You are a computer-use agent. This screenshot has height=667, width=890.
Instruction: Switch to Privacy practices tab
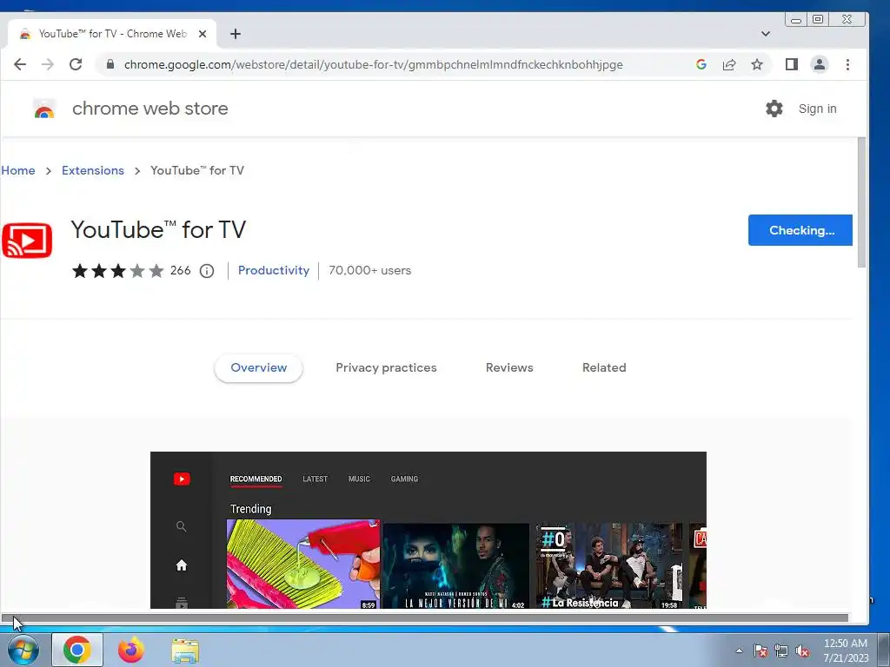pos(386,368)
